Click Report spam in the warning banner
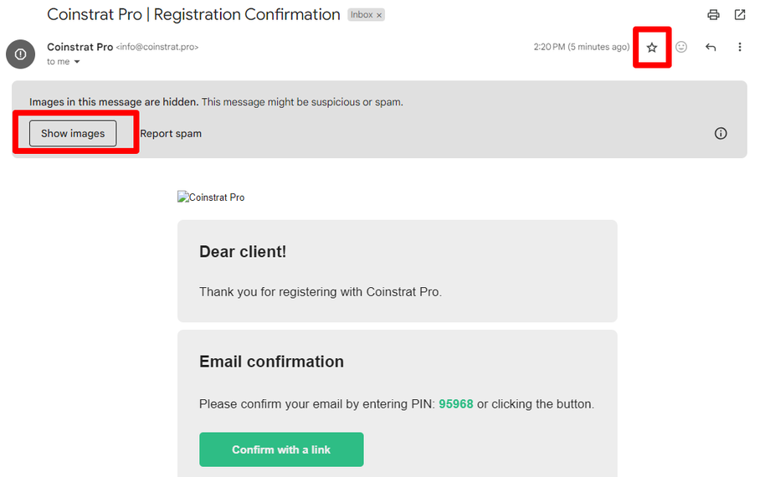Screen dimensions: 770x477 [171, 134]
